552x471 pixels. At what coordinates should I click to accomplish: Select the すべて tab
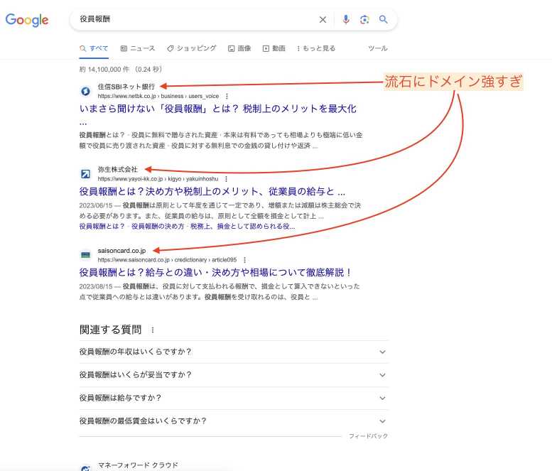point(94,48)
